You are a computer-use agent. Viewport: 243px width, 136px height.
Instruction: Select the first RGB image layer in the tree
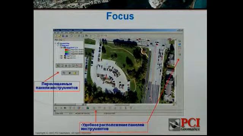point(72,48)
